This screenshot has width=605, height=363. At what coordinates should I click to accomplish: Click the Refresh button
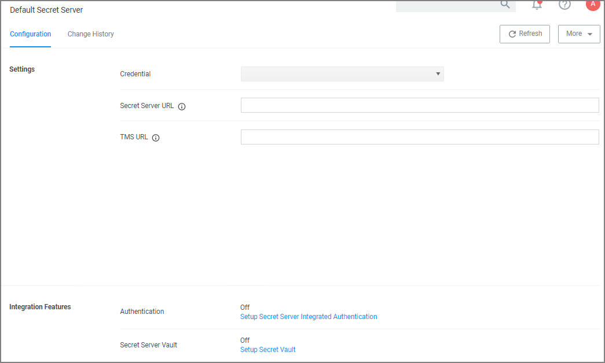525,34
